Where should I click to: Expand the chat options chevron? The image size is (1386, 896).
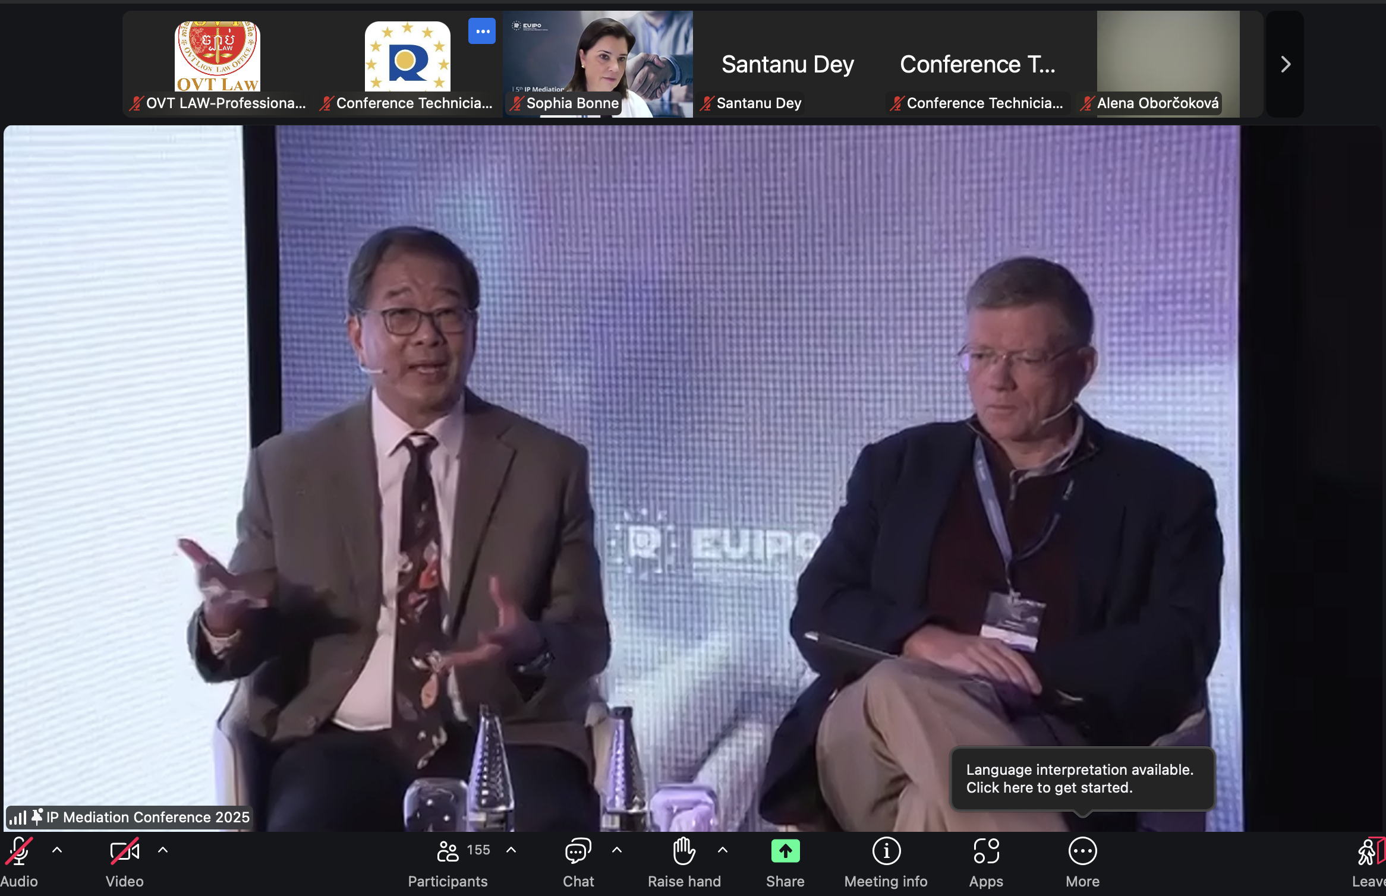pos(617,850)
